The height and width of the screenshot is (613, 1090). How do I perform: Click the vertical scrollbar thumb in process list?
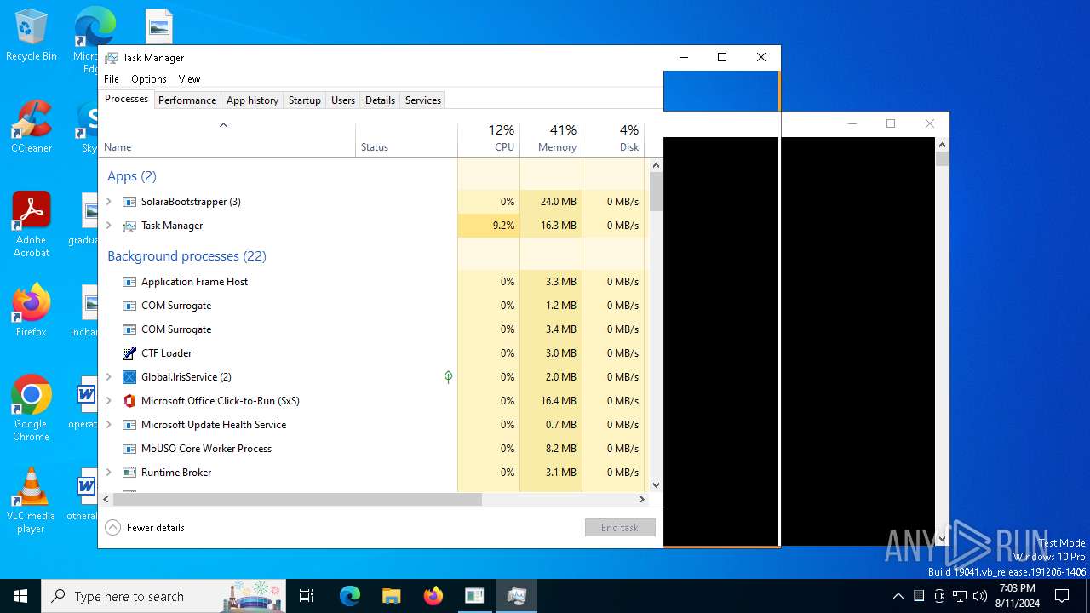point(656,192)
